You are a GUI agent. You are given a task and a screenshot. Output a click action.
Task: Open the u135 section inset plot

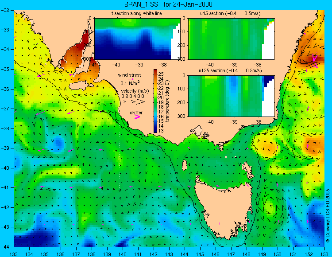point(231,96)
